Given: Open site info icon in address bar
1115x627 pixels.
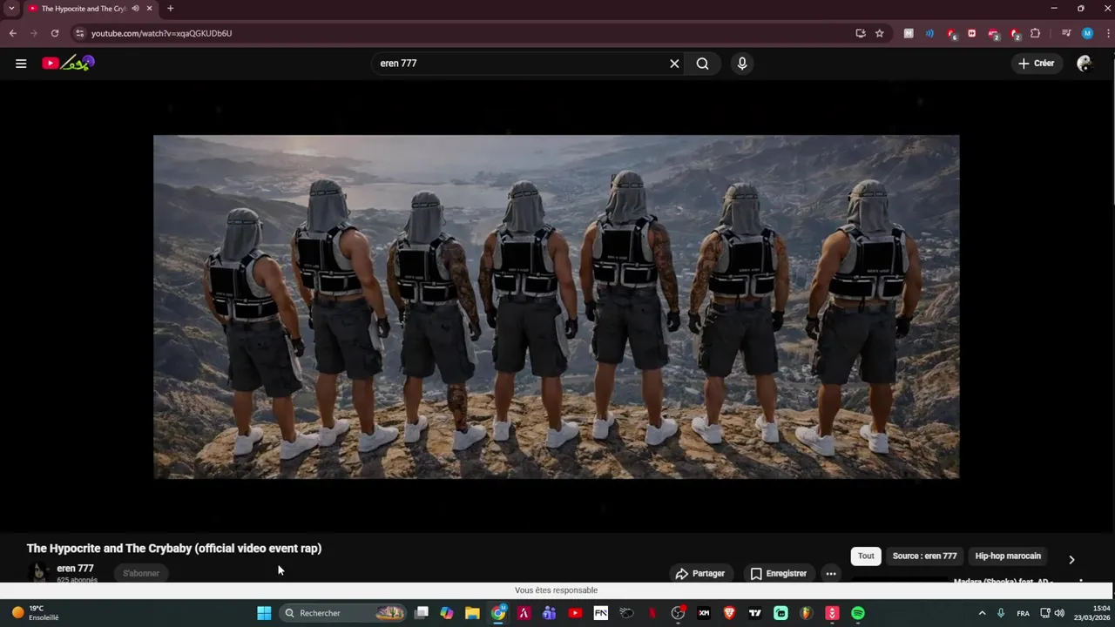Looking at the screenshot, I should [x=80, y=33].
